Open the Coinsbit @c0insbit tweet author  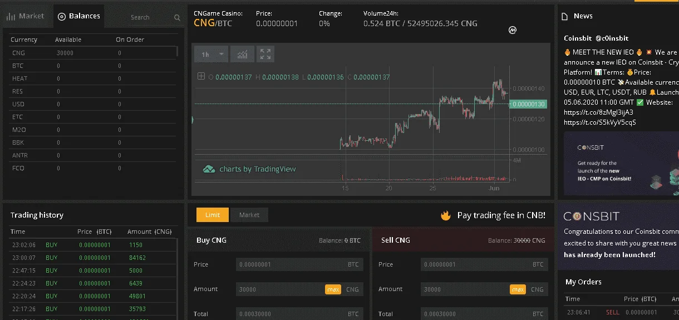point(596,38)
